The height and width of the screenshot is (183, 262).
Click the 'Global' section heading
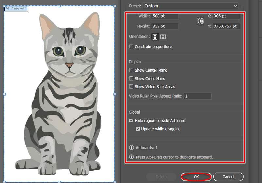click(134, 112)
